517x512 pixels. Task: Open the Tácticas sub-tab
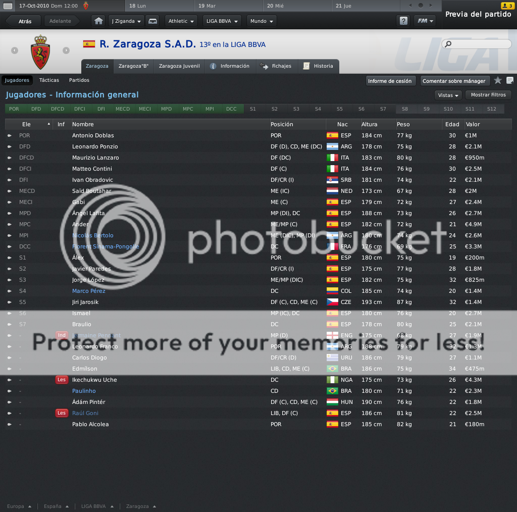point(49,80)
